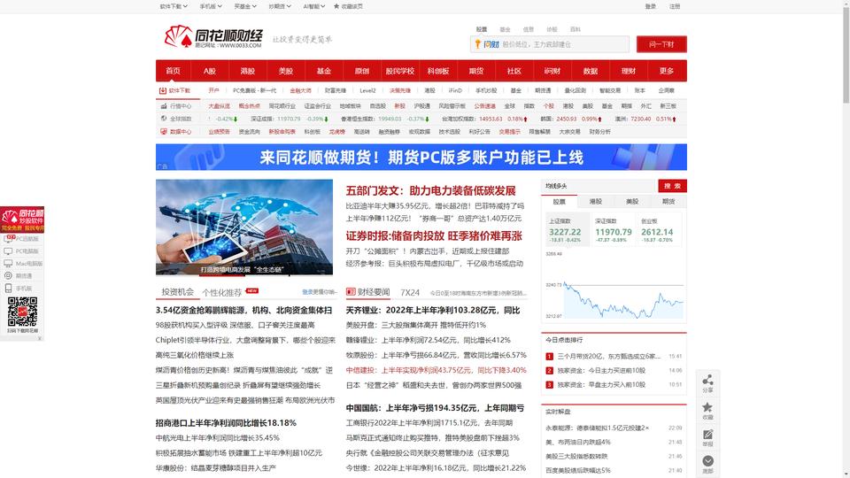Click the report (举报) edit icon on right sidebar
Image resolution: width=850 pixels, height=478 pixels.
click(x=707, y=435)
